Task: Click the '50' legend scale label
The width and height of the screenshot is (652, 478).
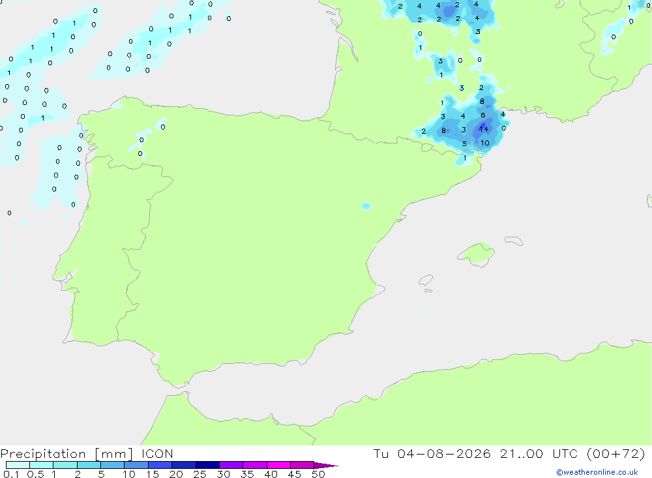Action: (319, 474)
